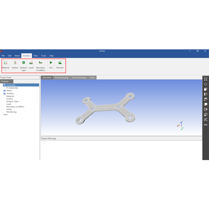Switch to the Post-Processing tab
209x209 pixels.
(x=79, y=78)
